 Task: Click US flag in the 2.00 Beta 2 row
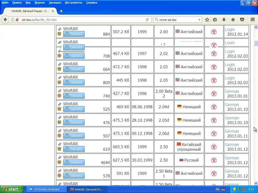click(x=178, y=93)
